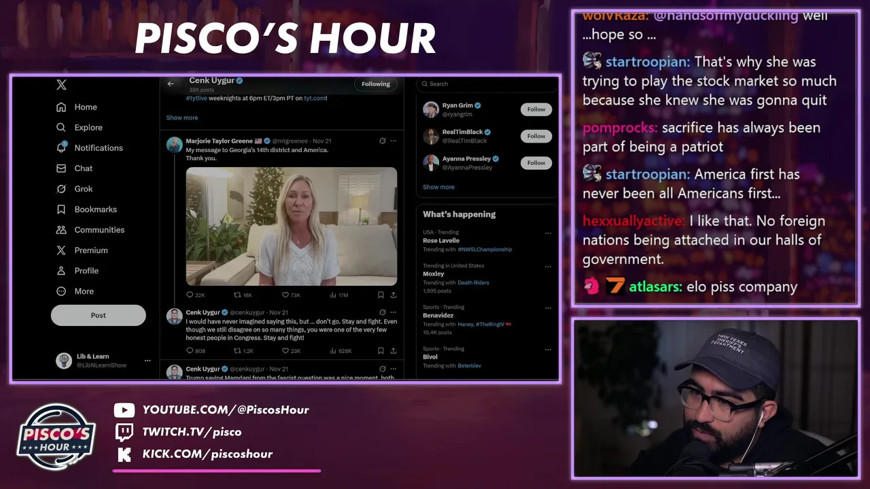Open the Premium X icon

(x=61, y=250)
